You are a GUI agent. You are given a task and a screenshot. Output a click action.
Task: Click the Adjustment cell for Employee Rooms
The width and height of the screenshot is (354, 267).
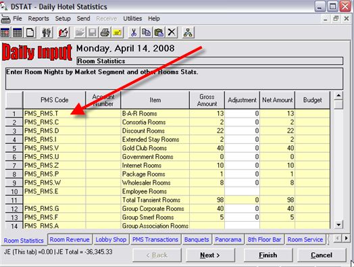pyautogui.click(x=243, y=191)
